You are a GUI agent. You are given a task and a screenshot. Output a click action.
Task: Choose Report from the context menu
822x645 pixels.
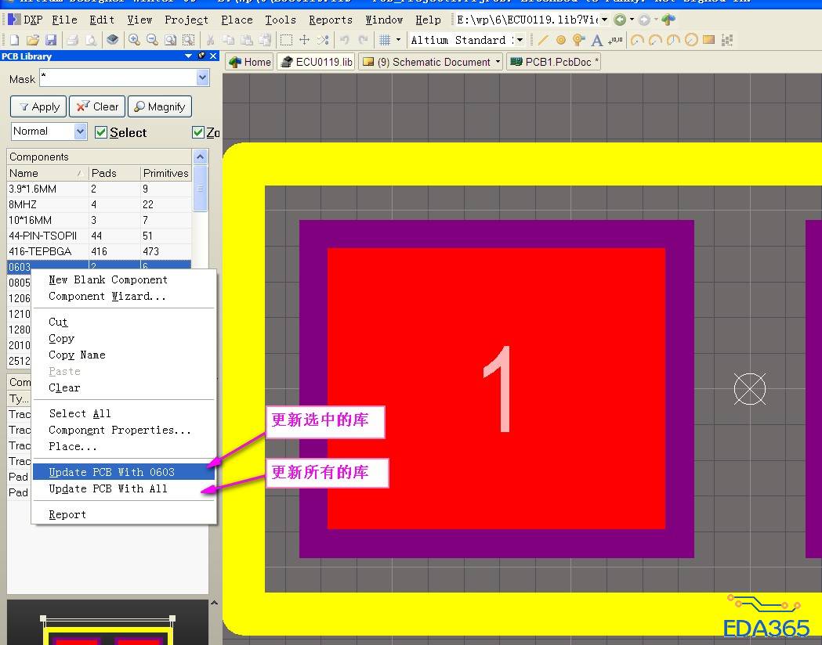tap(124, 514)
